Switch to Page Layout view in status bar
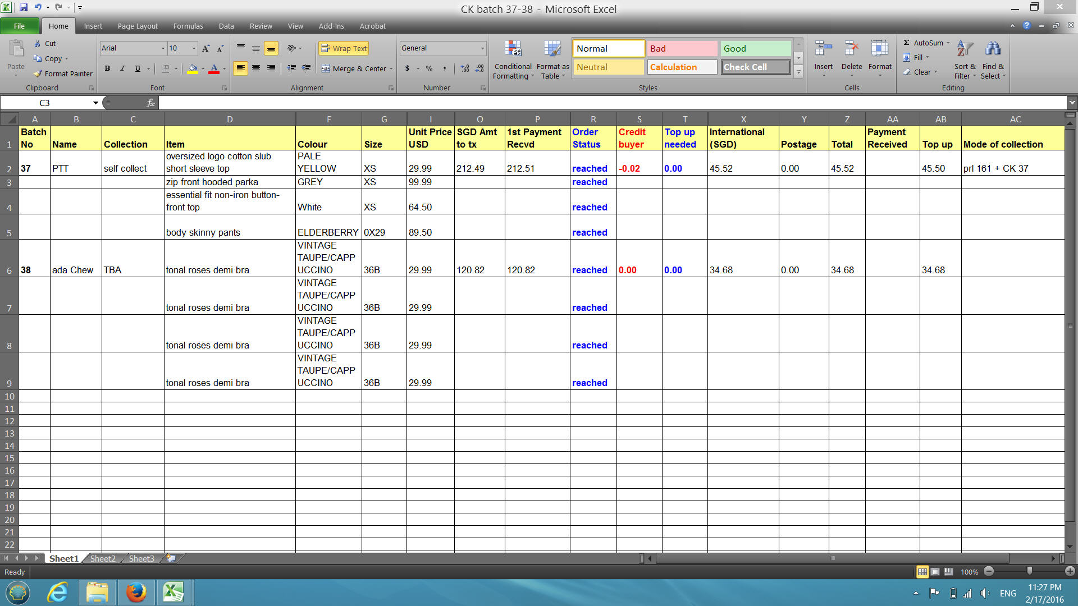 [x=935, y=572]
